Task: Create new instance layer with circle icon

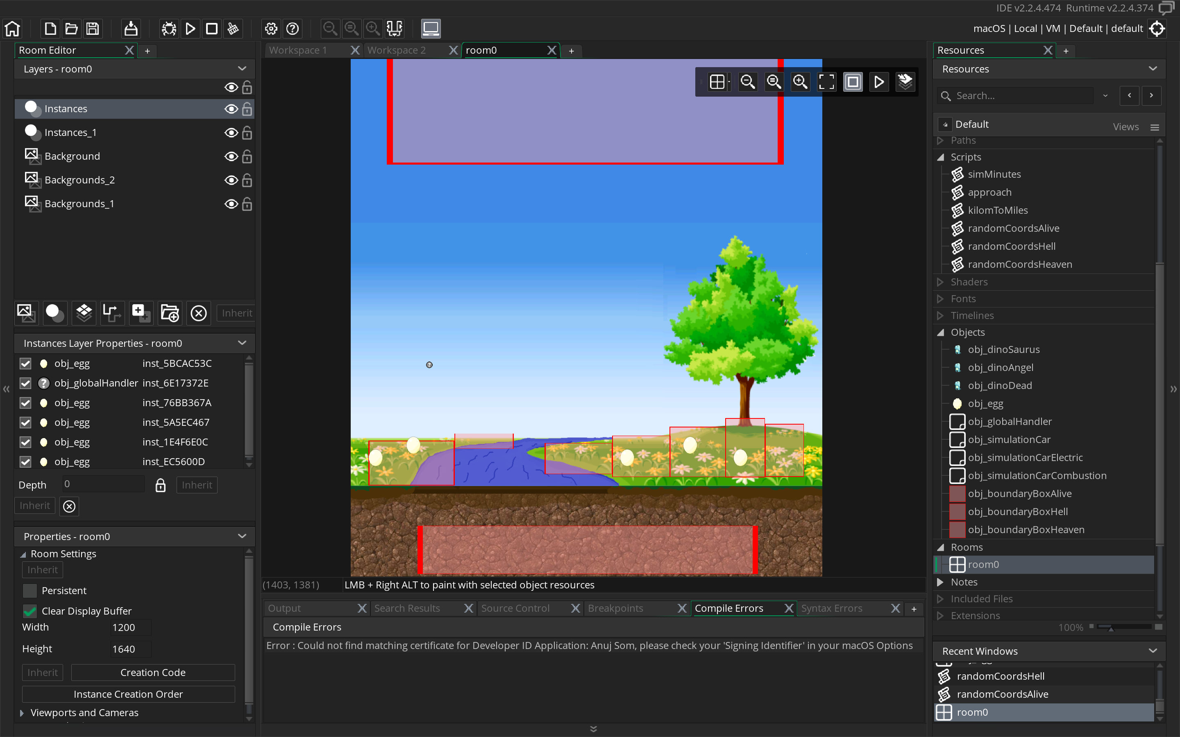Action: (x=54, y=313)
